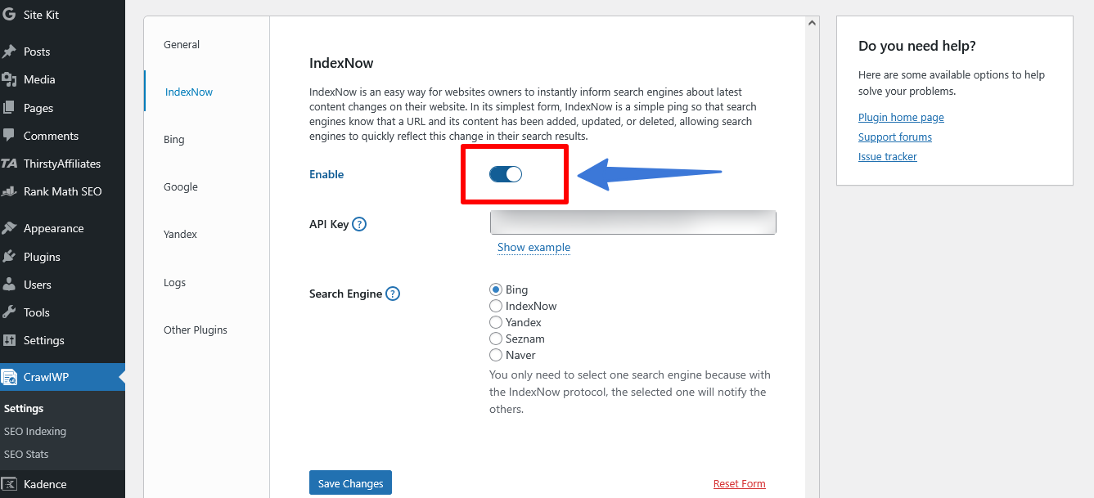
Task: Click the Search Engine help icon
Action: [x=393, y=294]
